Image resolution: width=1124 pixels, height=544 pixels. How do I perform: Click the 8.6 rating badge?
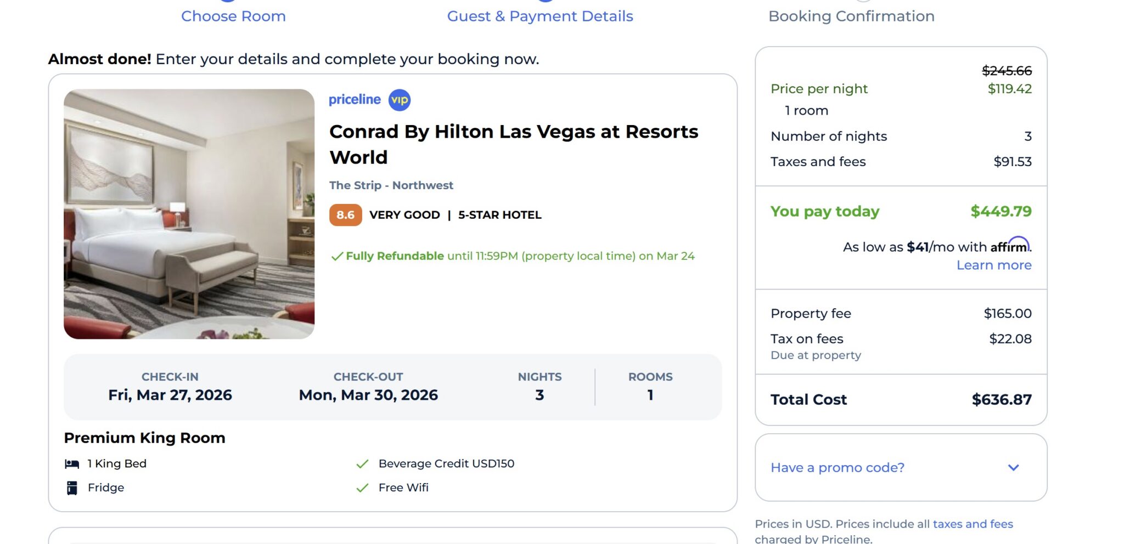[345, 215]
